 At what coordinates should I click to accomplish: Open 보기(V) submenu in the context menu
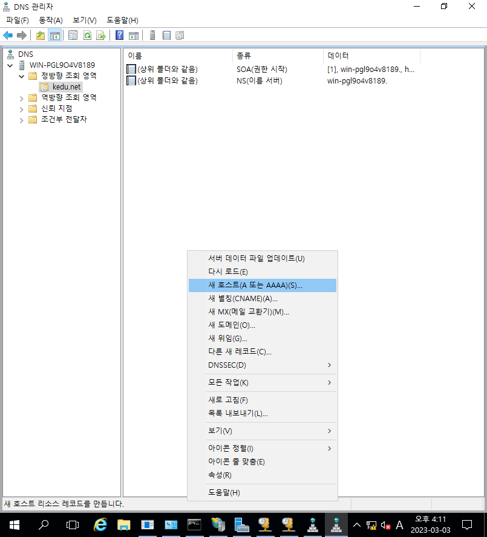[x=262, y=431]
